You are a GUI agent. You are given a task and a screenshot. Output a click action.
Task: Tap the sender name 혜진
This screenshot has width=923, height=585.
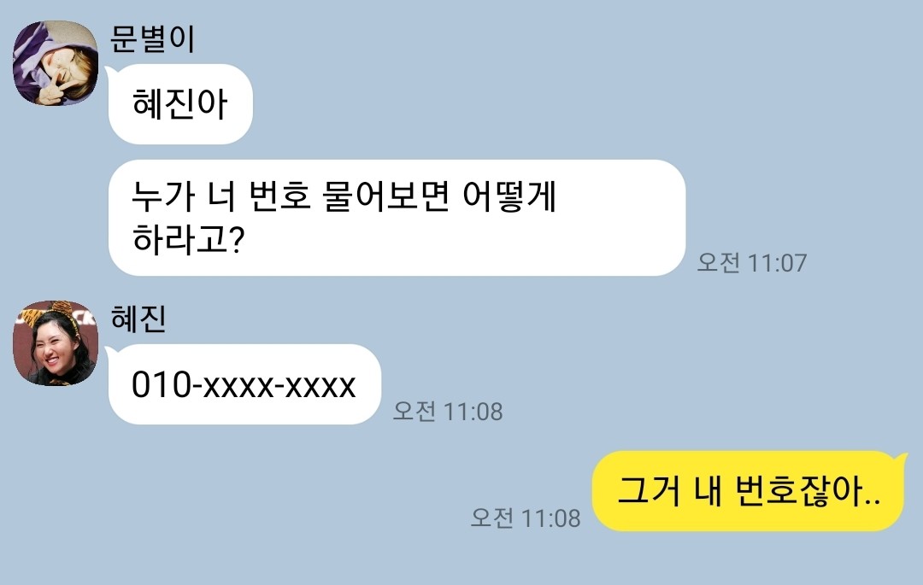coord(139,319)
